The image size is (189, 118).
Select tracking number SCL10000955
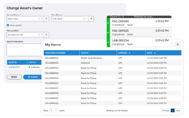(52, 78)
